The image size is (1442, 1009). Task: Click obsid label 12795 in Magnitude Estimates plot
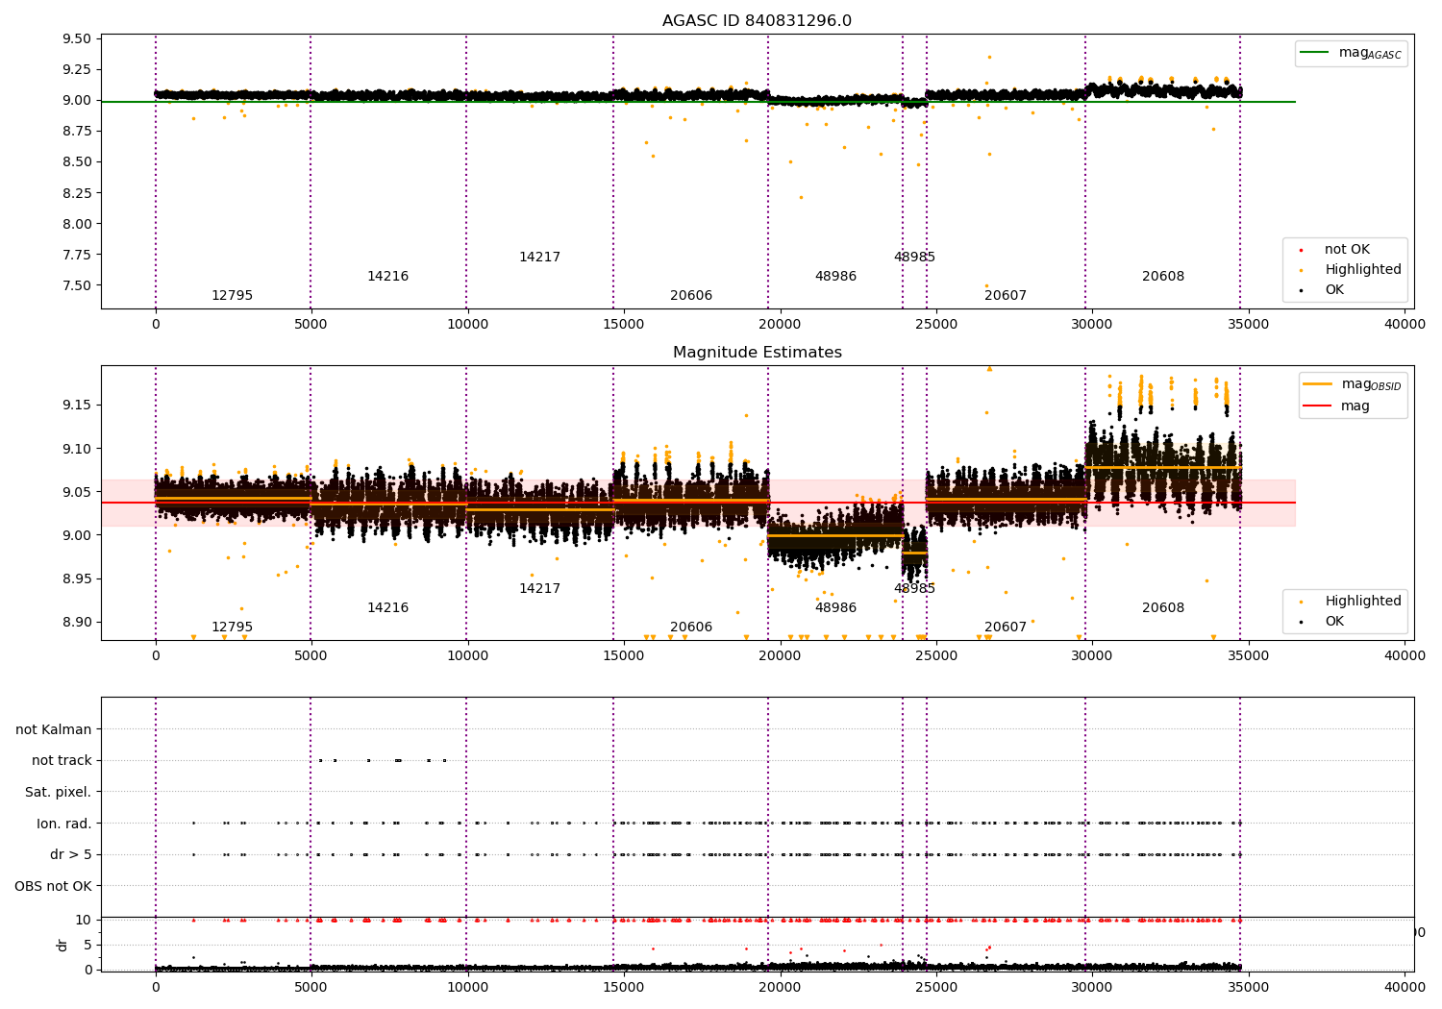pyautogui.click(x=232, y=628)
